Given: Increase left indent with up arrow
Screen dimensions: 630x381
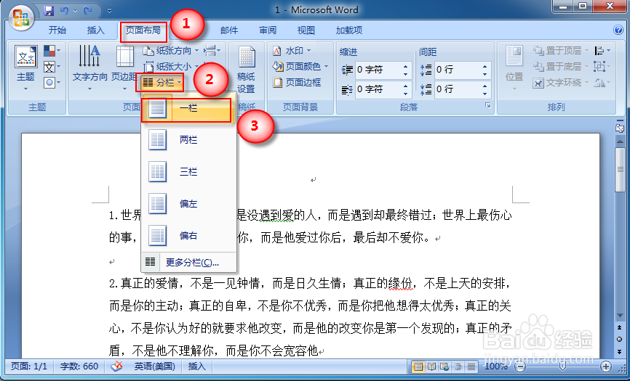Looking at the screenshot, I should (406, 67).
